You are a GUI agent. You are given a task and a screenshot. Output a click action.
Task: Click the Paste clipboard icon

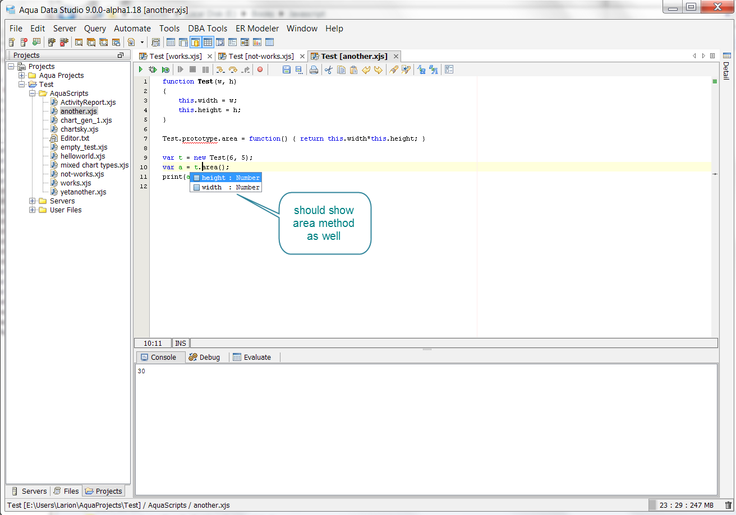353,69
